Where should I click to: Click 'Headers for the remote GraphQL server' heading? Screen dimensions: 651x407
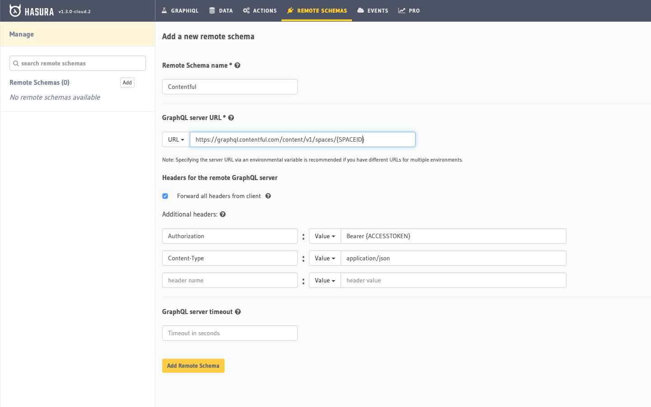(220, 178)
